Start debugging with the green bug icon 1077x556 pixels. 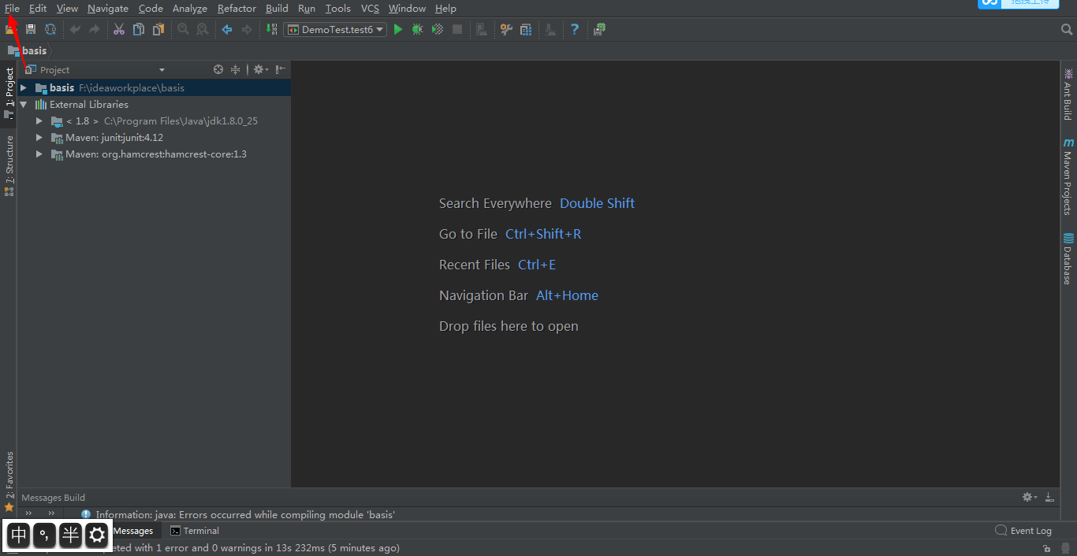click(418, 29)
